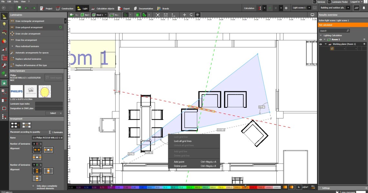Click the Philips manufacturer logo thumbnail
The width and height of the screenshot is (368, 193).
click(16, 91)
